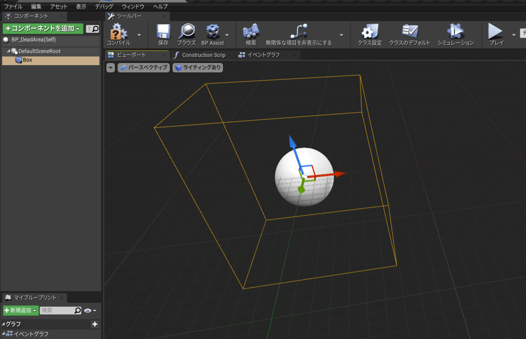Screen dimensions: 526x339
Task: Click the Play (プレイ) button
Action: coord(496,34)
